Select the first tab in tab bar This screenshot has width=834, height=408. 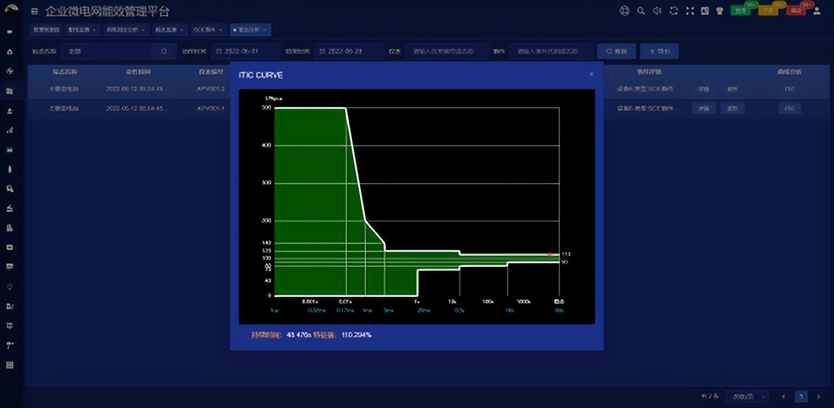[x=45, y=30]
